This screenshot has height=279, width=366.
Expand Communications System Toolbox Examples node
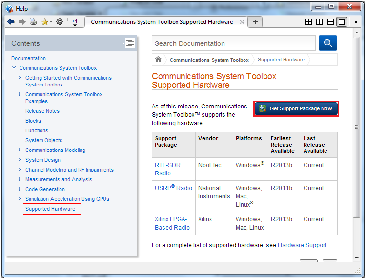(x=20, y=94)
